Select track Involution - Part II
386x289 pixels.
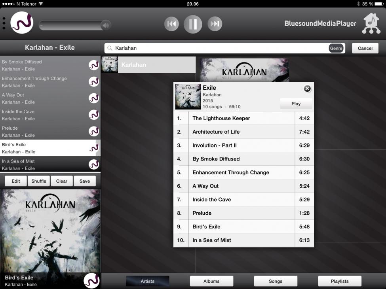click(244, 145)
